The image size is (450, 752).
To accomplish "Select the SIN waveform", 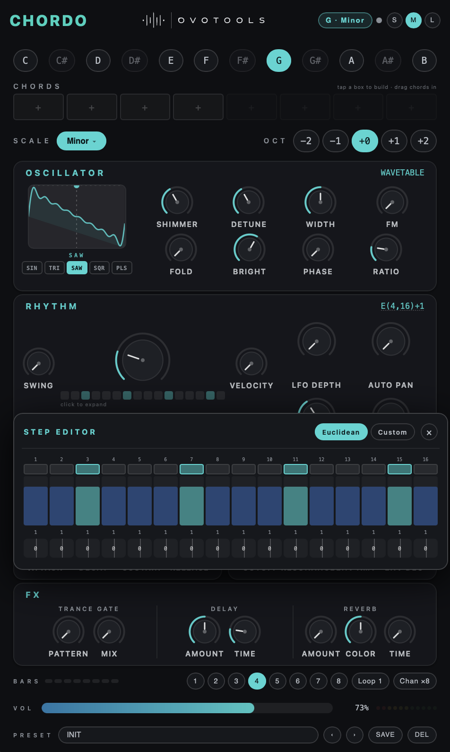I will [32, 268].
